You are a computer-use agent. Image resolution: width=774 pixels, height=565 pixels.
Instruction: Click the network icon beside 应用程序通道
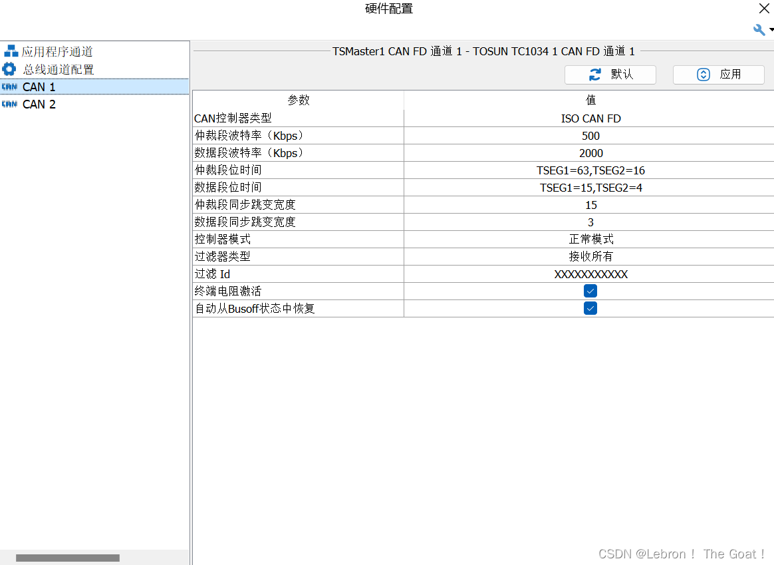11,51
